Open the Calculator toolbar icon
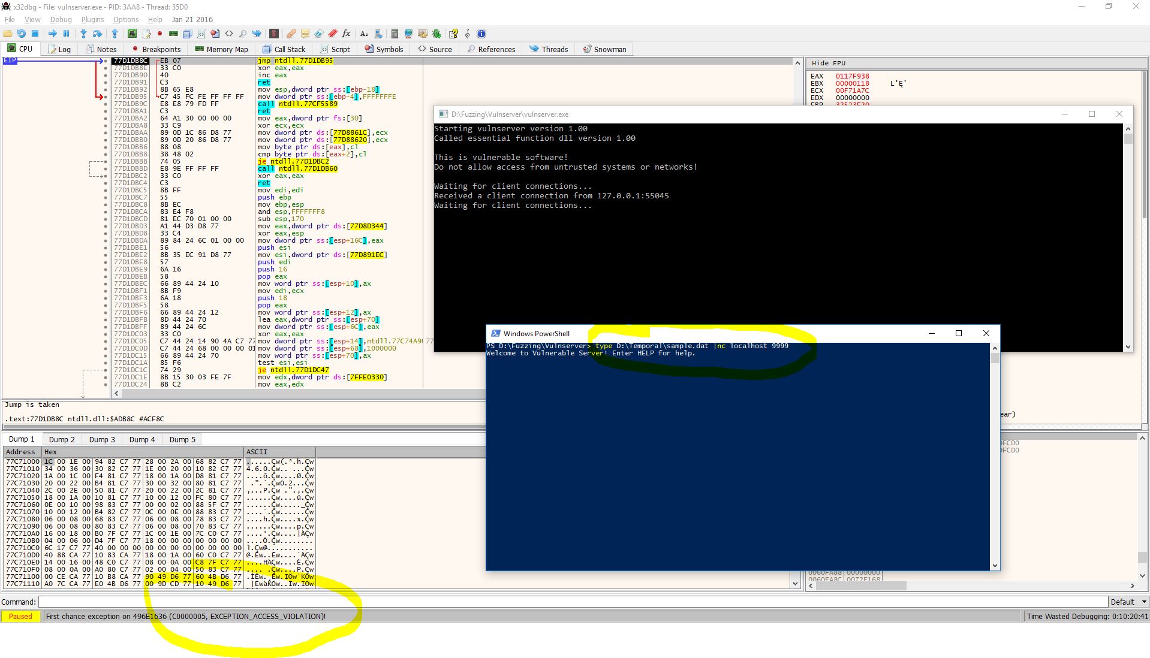This screenshot has height=658, width=1150. click(x=394, y=34)
